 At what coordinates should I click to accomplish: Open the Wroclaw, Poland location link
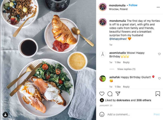[118, 9]
